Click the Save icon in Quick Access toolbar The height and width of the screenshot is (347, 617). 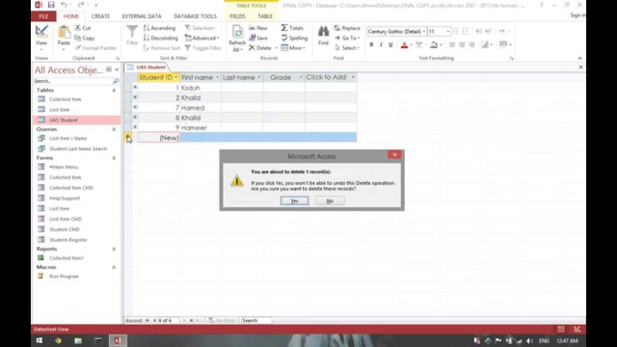[x=51, y=5]
